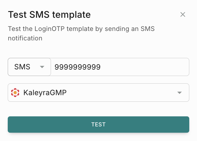Open the SMS channel type dropdown
Viewport: 197px width, 141px height.
(x=29, y=67)
